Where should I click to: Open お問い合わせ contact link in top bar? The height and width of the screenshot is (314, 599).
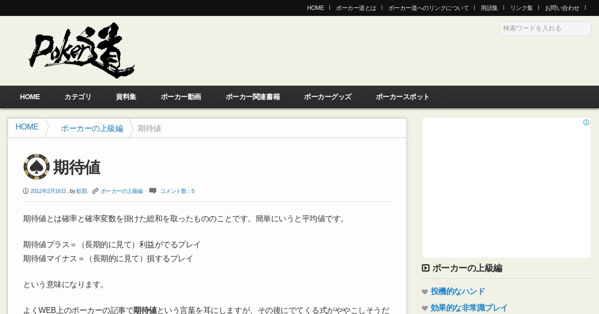(x=562, y=8)
